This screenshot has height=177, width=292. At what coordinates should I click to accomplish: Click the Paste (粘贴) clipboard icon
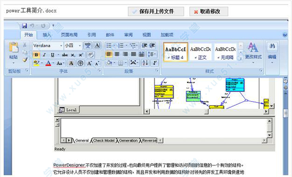tap(14, 47)
